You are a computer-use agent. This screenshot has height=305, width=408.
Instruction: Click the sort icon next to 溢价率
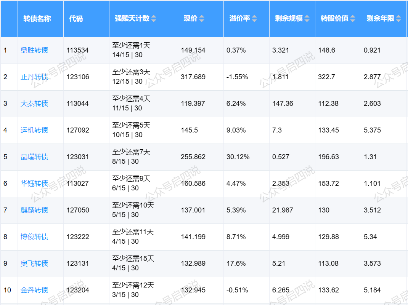click(x=254, y=19)
